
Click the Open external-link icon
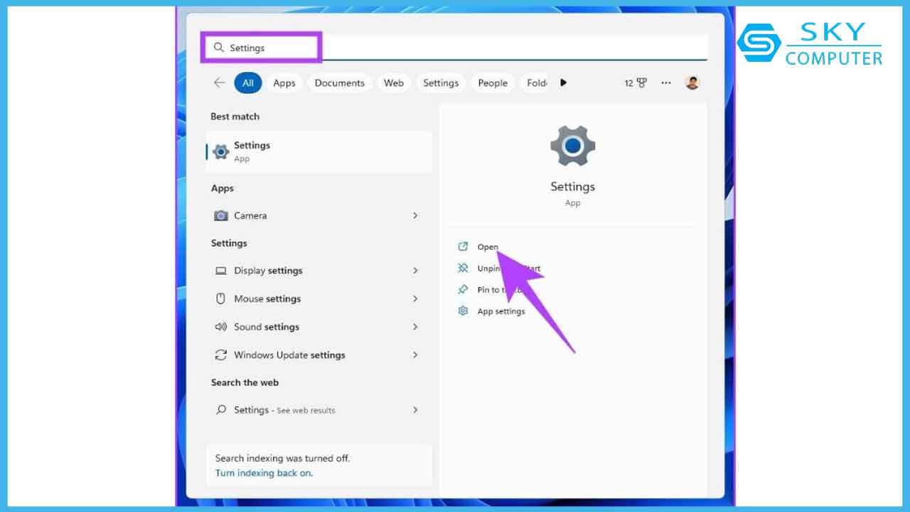click(463, 247)
